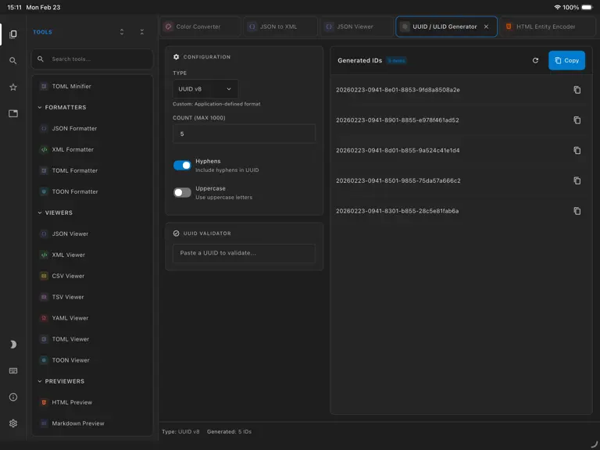Click the items count badge beside Generated IDs
The image size is (600, 450).
(x=396, y=60)
